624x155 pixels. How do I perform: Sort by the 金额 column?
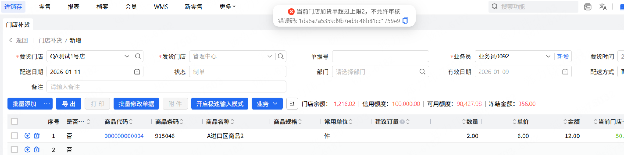click(x=566, y=121)
